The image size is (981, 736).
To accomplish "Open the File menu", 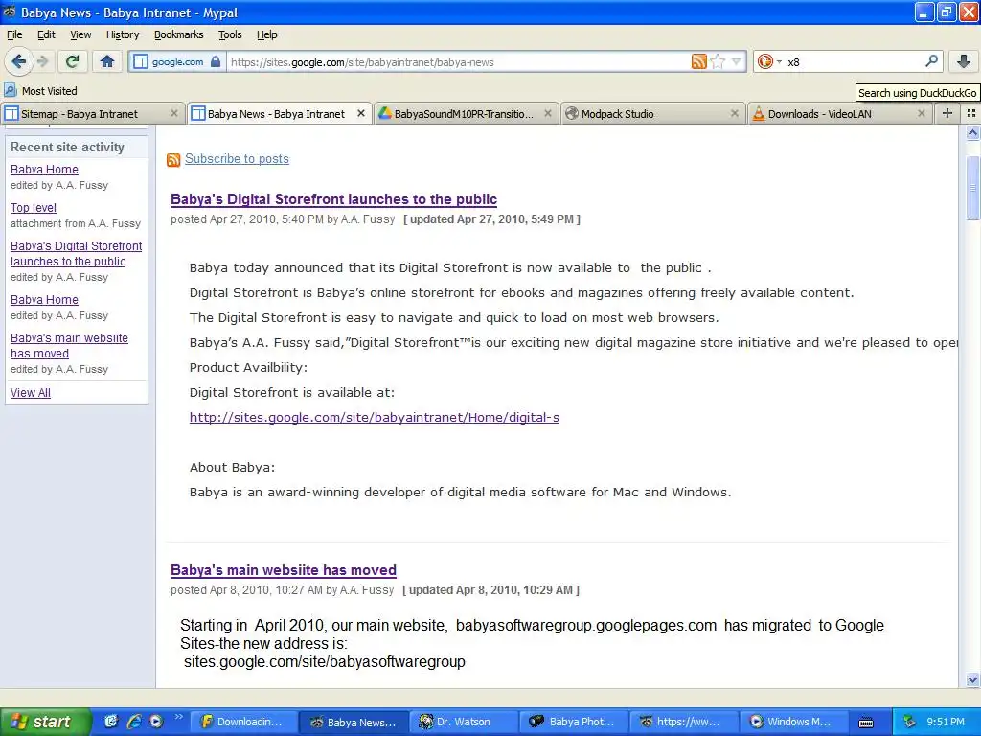I will (x=14, y=34).
